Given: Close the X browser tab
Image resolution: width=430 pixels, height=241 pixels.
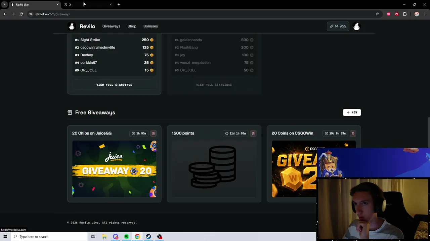Looking at the screenshot, I should [x=111, y=4].
